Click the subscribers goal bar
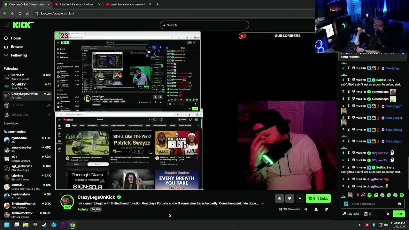 coord(277,36)
